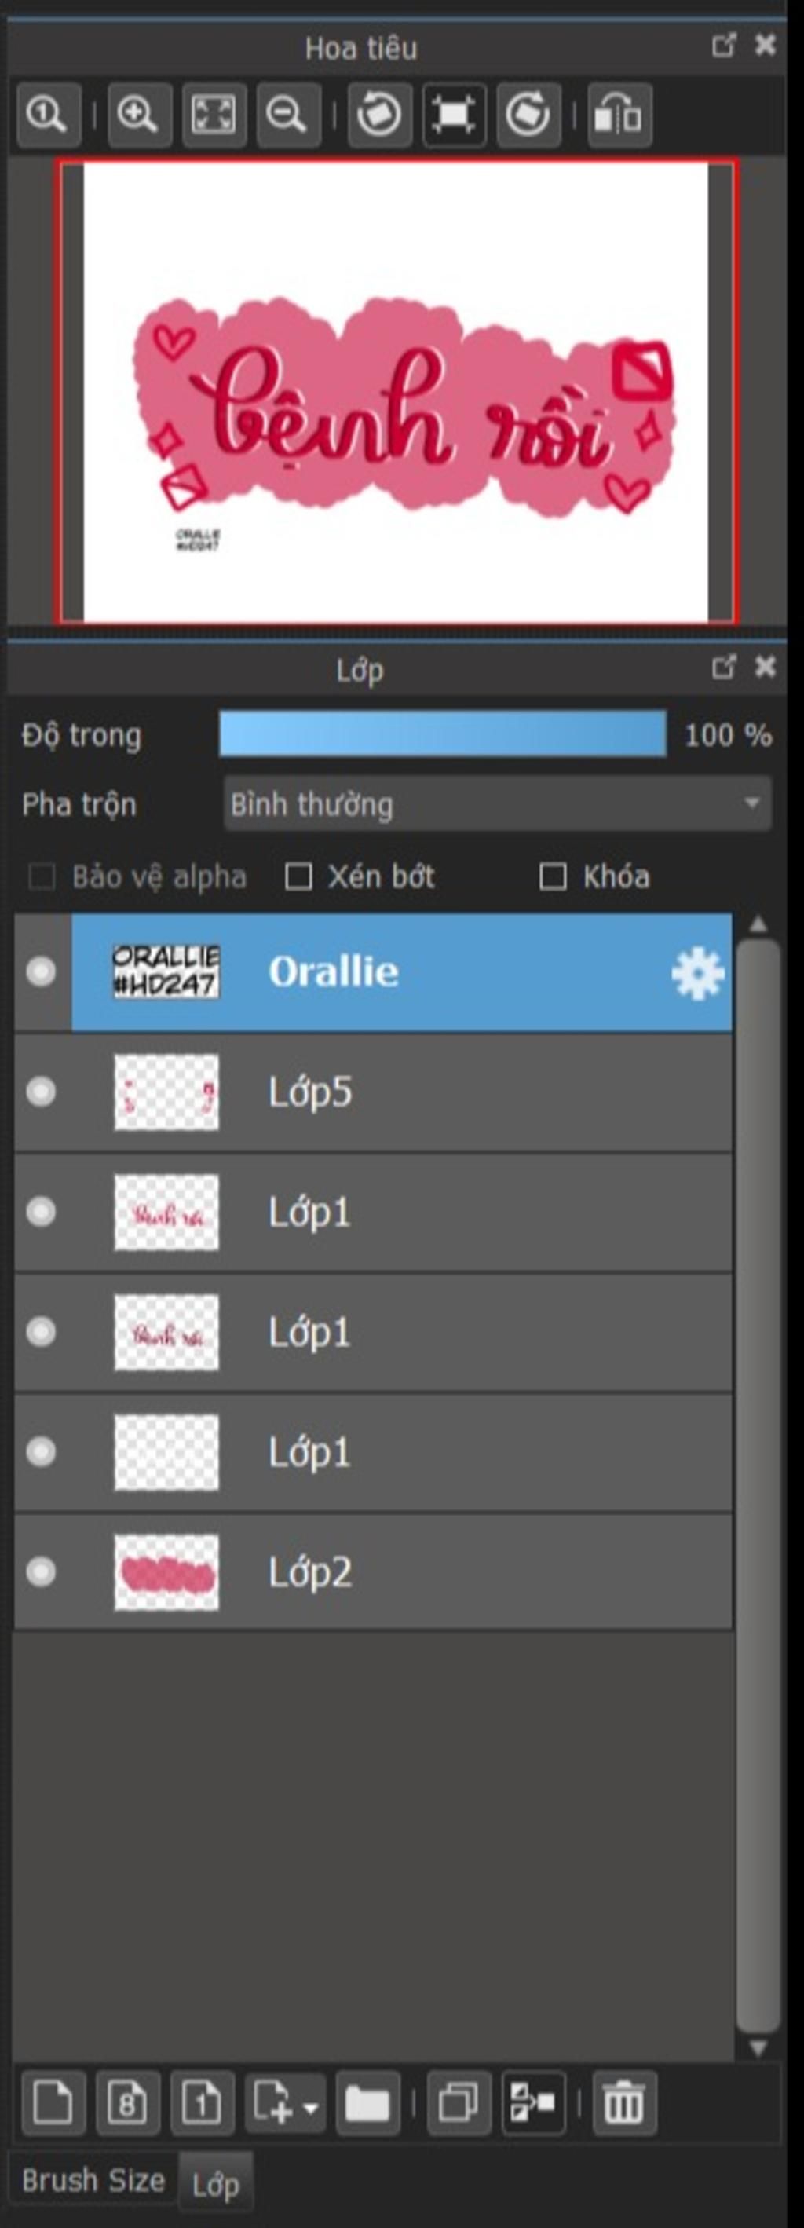Zoom in the navigator view
This screenshot has width=804, height=2228.
pyautogui.click(x=139, y=114)
